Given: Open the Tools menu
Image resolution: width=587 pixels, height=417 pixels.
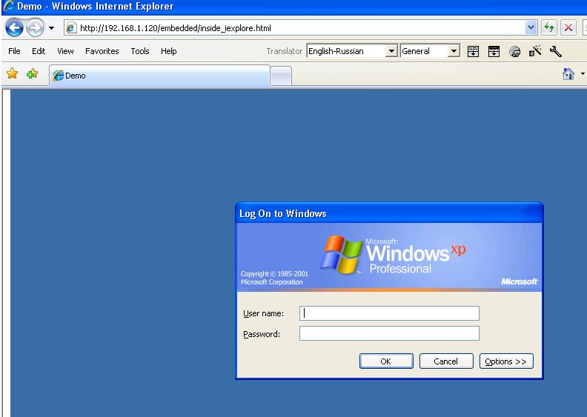Looking at the screenshot, I should click(x=140, y=51).
